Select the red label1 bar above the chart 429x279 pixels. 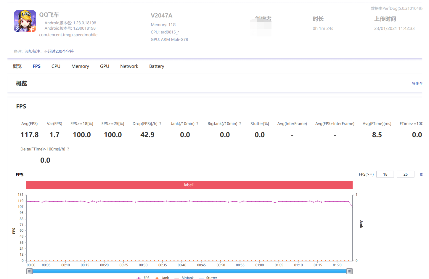point(189,185)
